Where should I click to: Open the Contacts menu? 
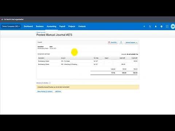click(x=82, y=26)
